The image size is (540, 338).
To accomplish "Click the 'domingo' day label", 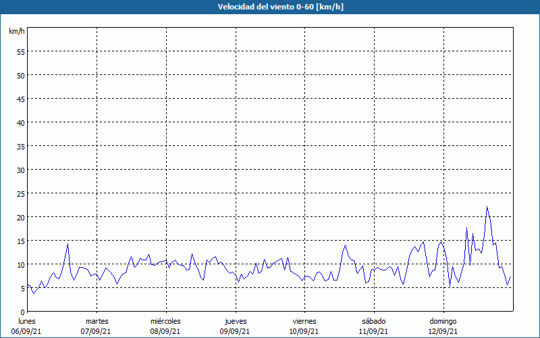I will coord(443,322).
